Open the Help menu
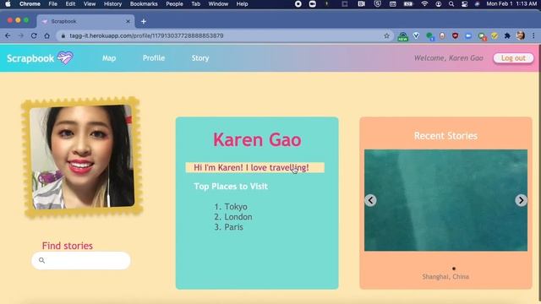This screenshot has width=541, height=304. [242, 4]
